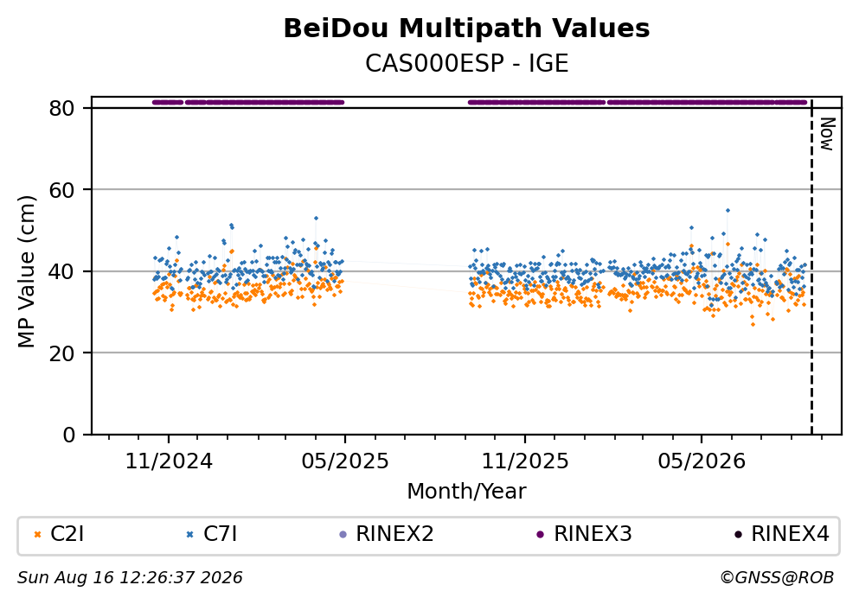Click the RINEX4 dark legend dot
This screenshot has width=859, height=604.
pyautogui.click(x=738, y=535)
